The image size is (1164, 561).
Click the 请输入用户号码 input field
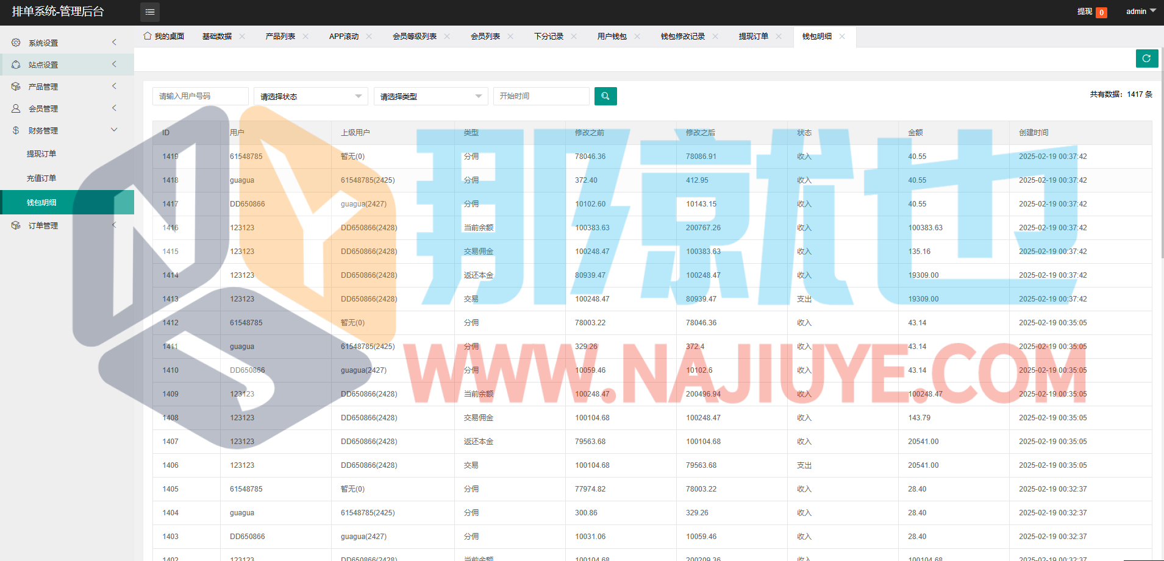pos(200,96)
